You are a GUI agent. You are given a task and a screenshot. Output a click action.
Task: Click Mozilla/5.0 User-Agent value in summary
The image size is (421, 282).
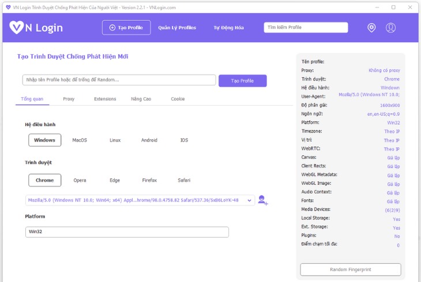(369, 94)
